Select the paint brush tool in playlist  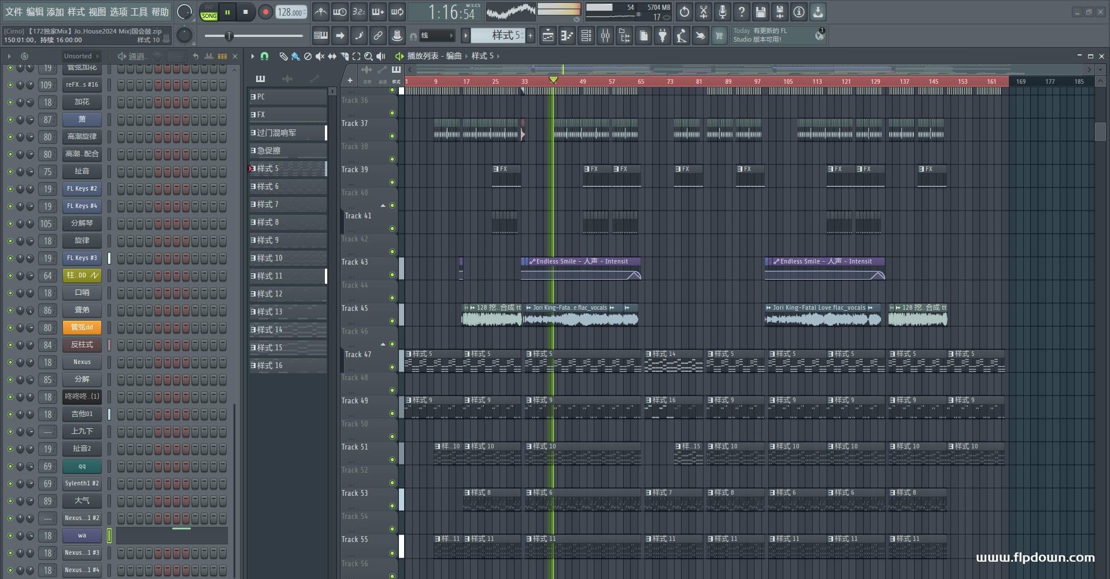[x=295, y=56]
